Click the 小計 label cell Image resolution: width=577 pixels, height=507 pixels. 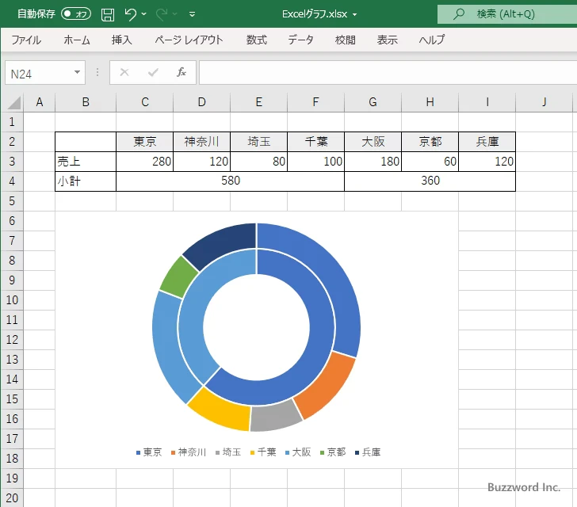[86, 181]
